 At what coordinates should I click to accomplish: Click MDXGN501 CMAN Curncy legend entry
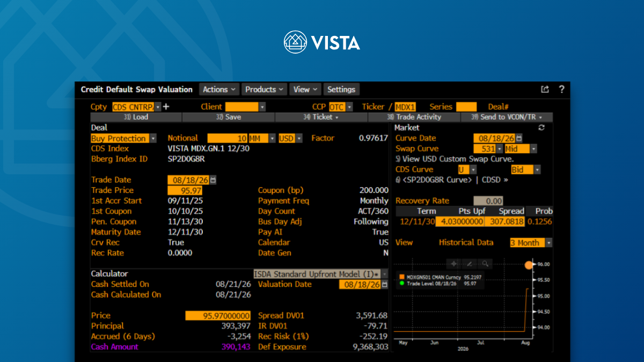tap(440, 277)
